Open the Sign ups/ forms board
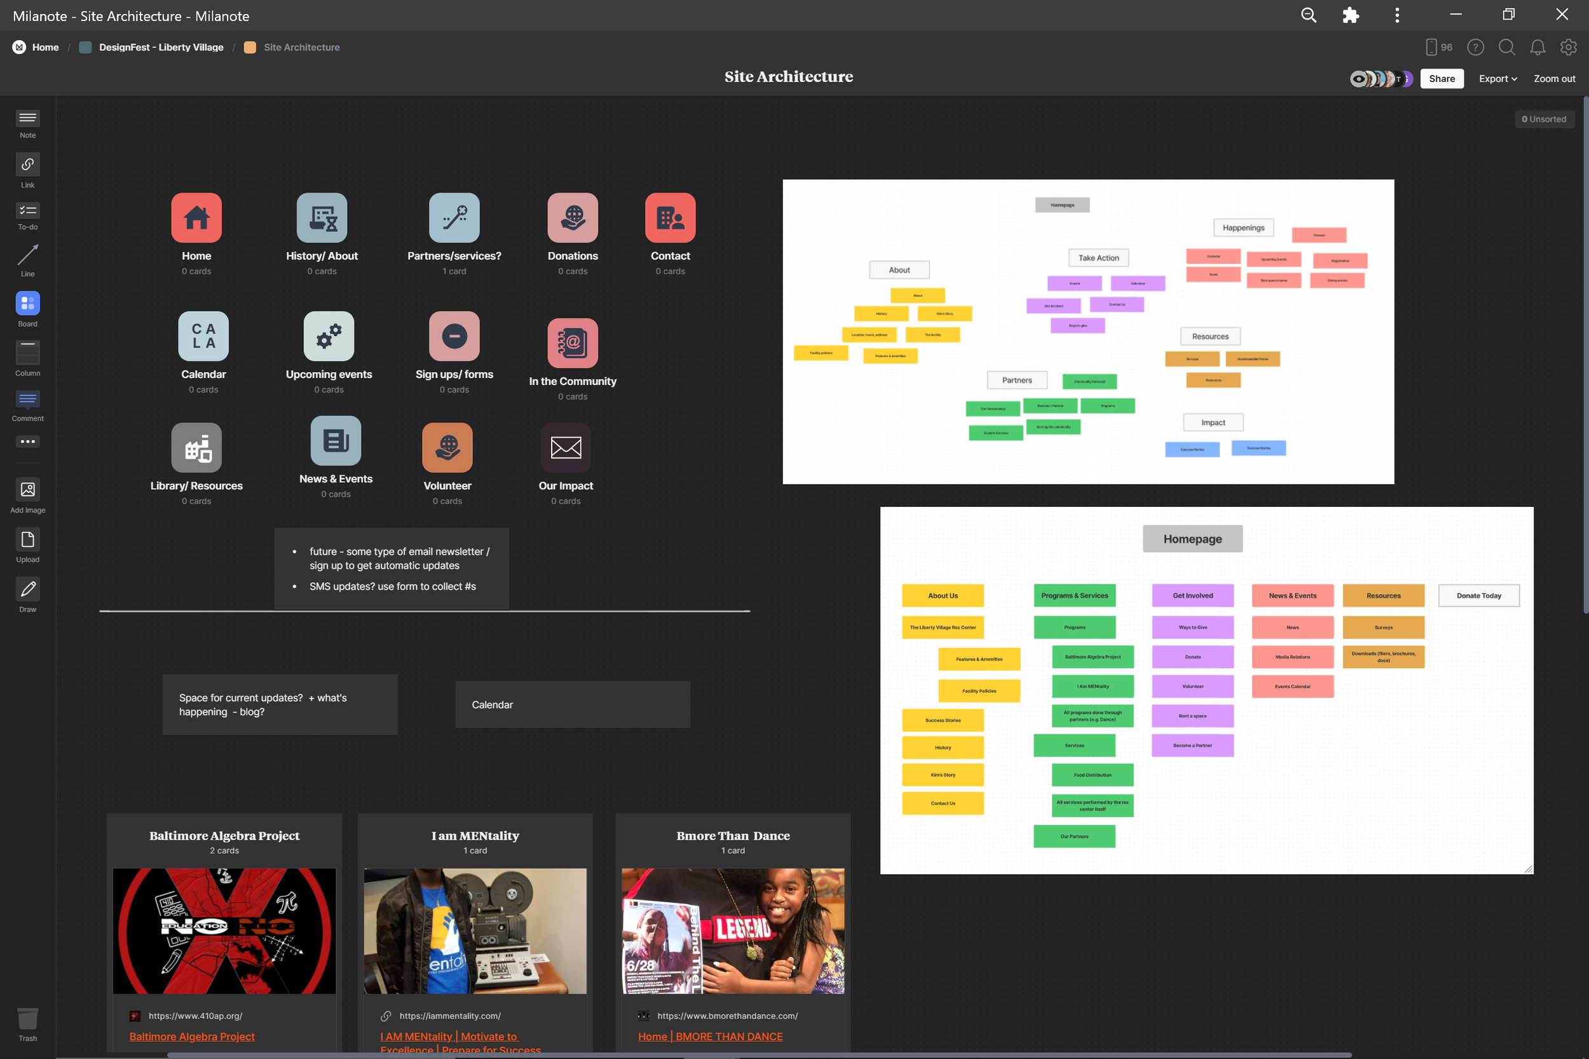Screen dimensions: 1589x1059 pyautogui.click(x=454, y=336)
